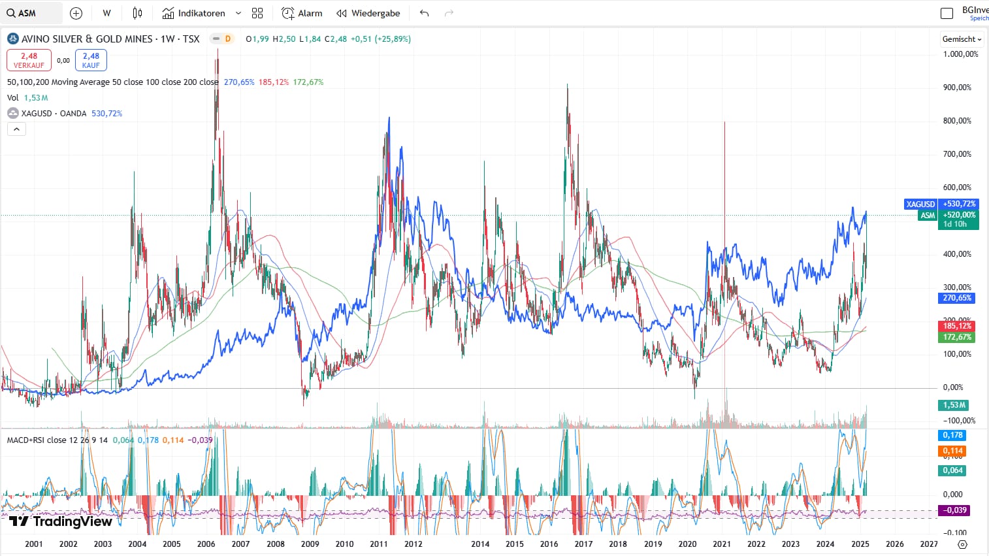The height and width of the screenshot is (556, 989).
Task: Click the 2009 year label on time axis
Action: pos(310,544)
